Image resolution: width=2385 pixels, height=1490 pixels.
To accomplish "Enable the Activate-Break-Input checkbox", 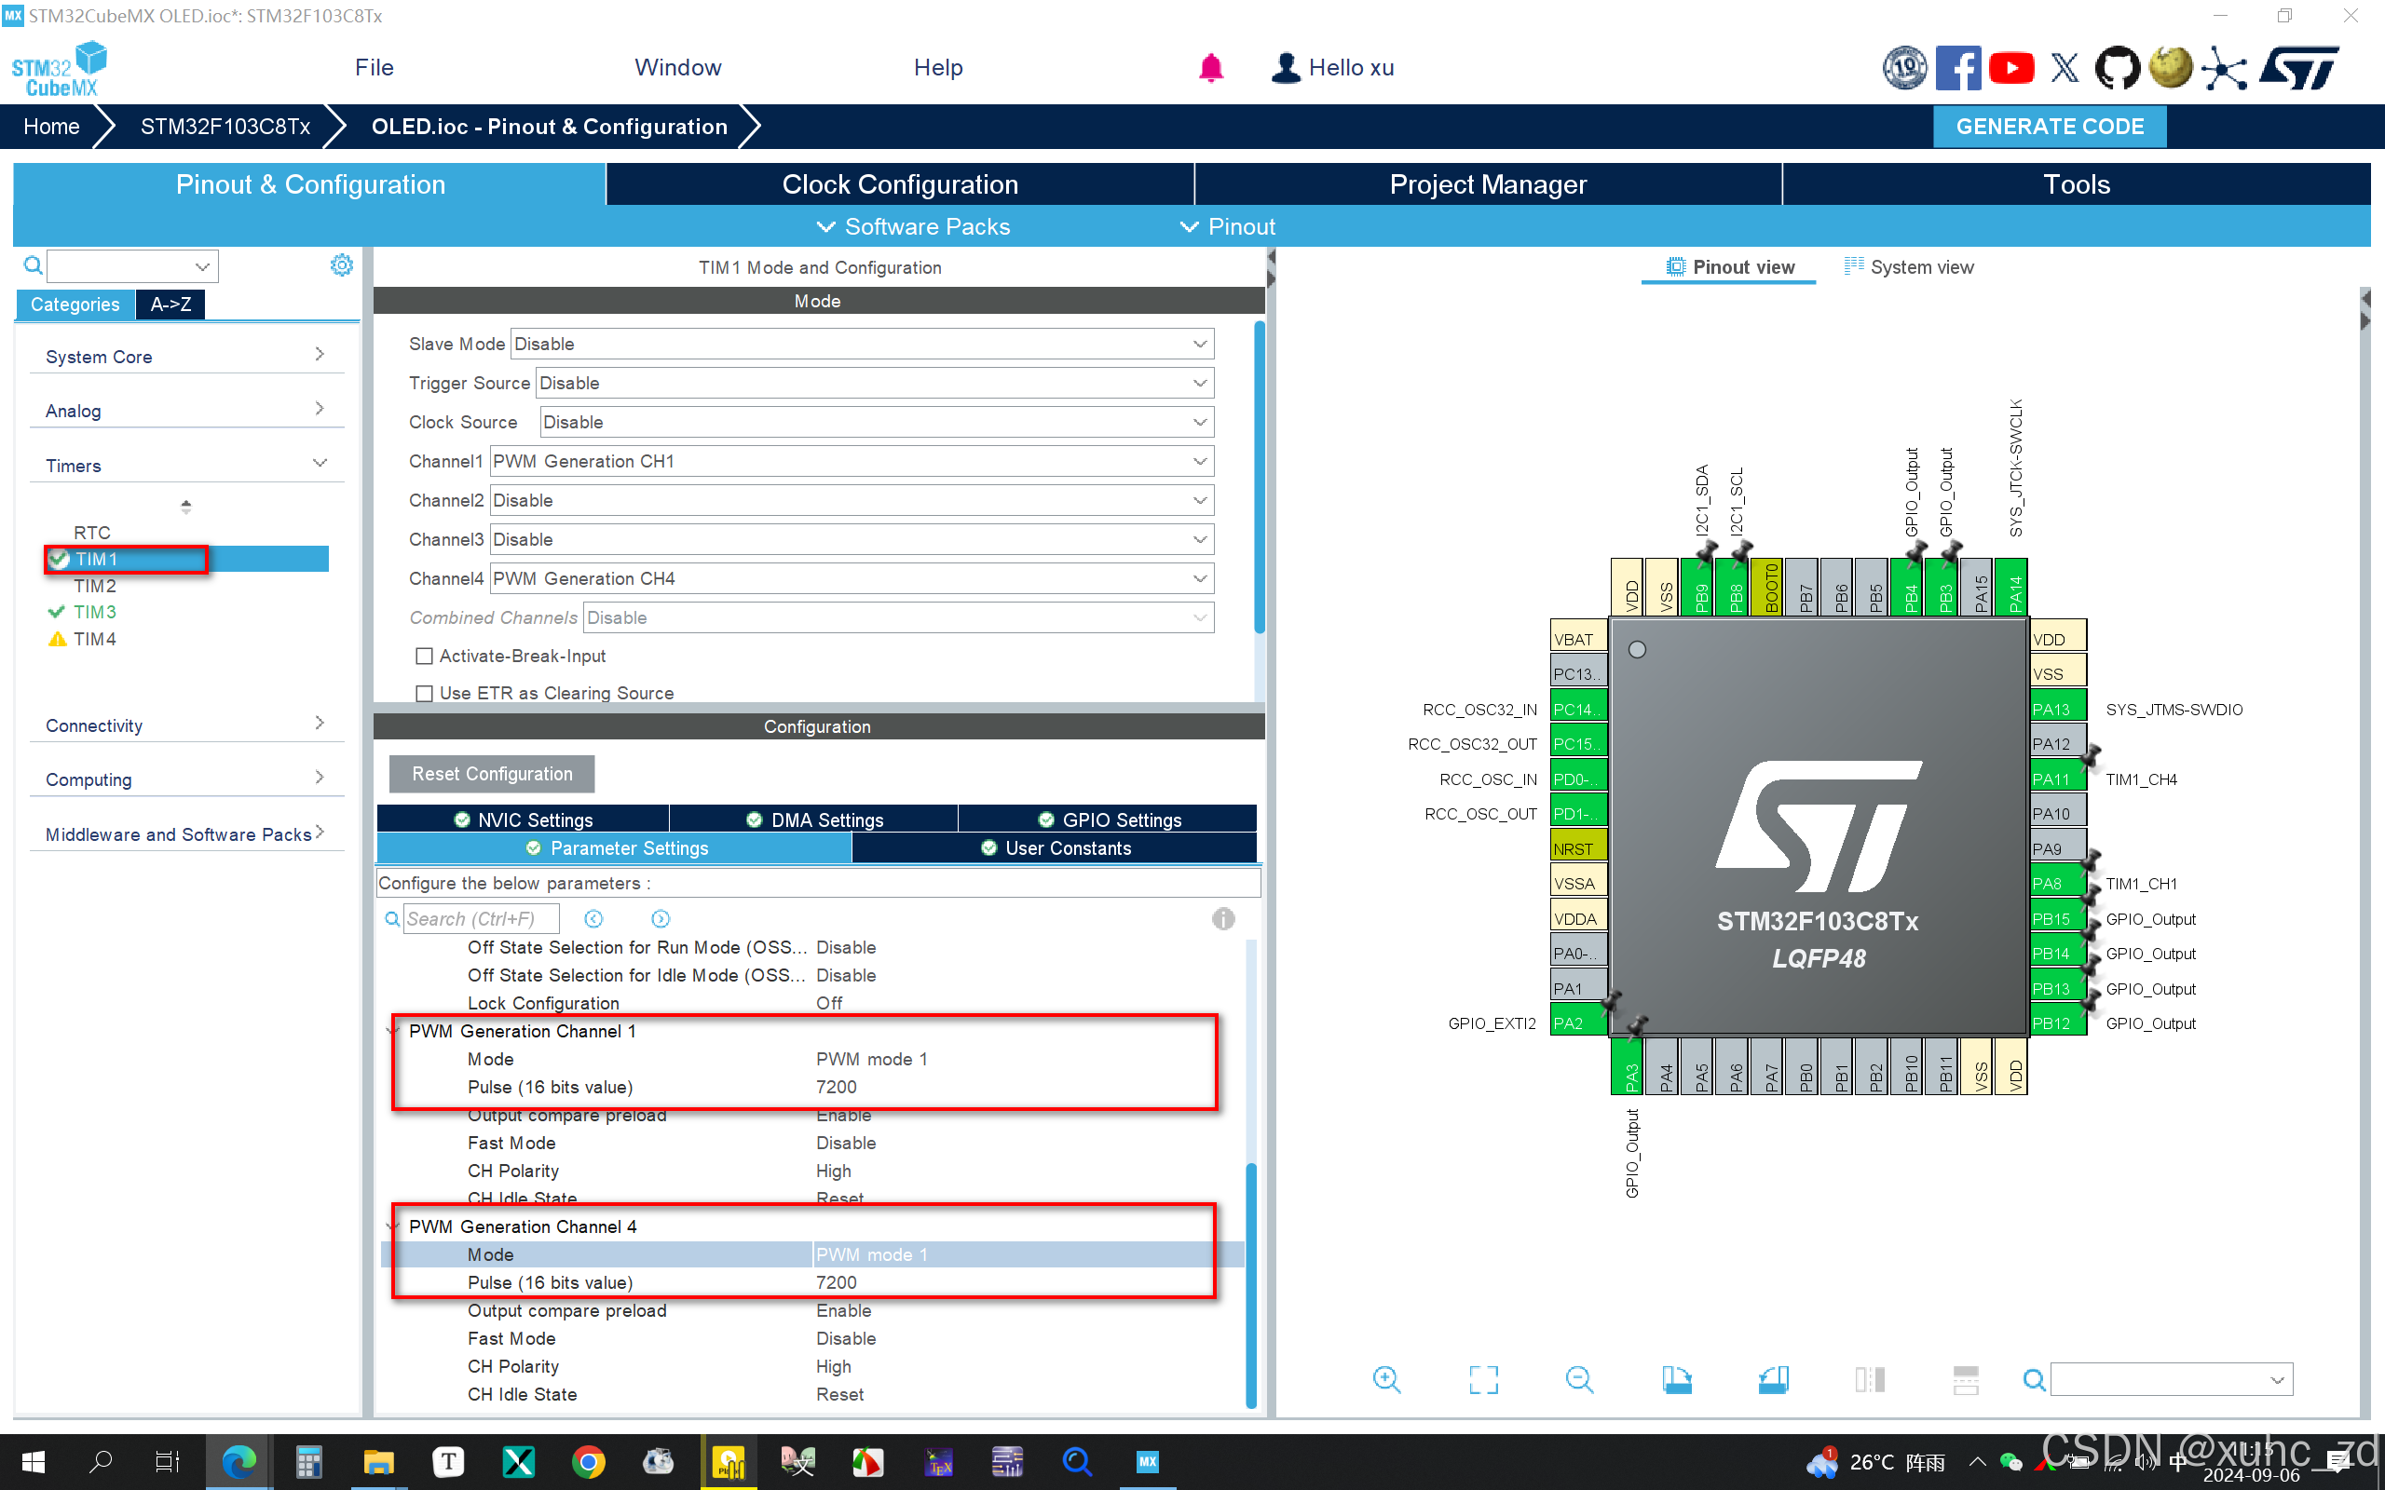I will 425,657.
